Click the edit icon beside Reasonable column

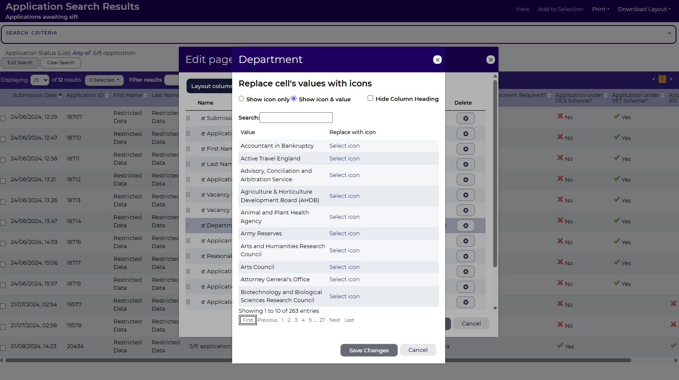[x=203, y=256]
